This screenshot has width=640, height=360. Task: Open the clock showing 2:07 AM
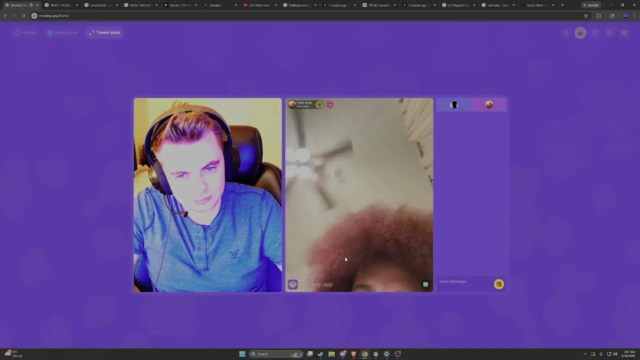[628, 354]
